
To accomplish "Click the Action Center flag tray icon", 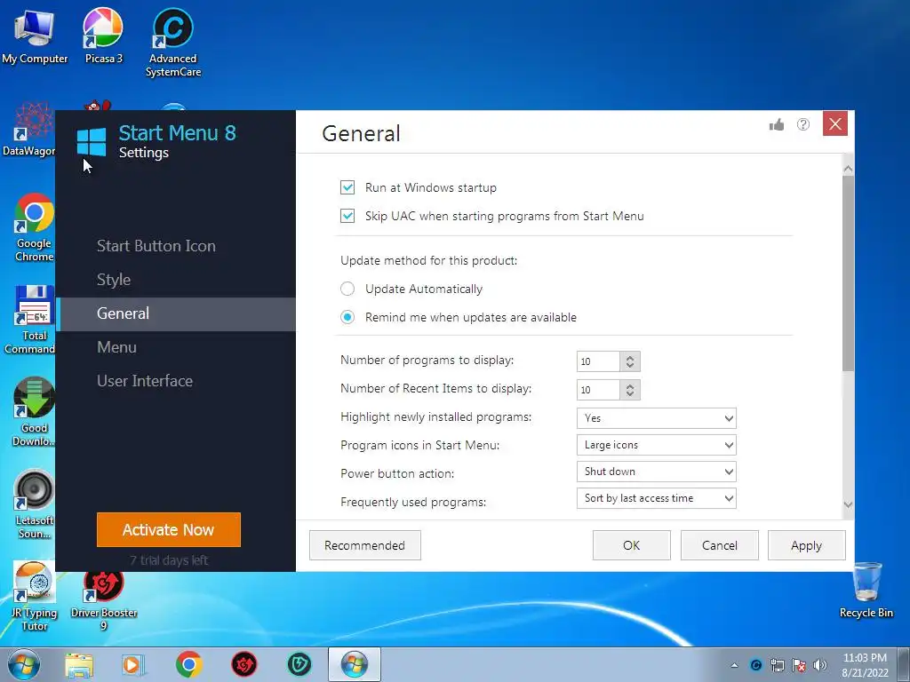I will [799, 665].
